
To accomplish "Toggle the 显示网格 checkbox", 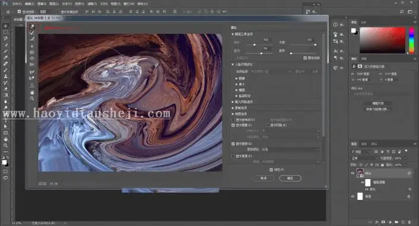I will click(267, 125).
